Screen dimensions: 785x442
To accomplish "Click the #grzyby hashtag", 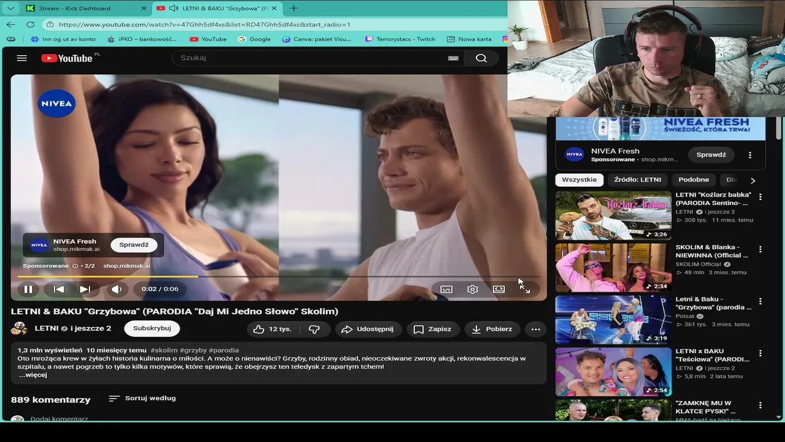I will point(193,351).
